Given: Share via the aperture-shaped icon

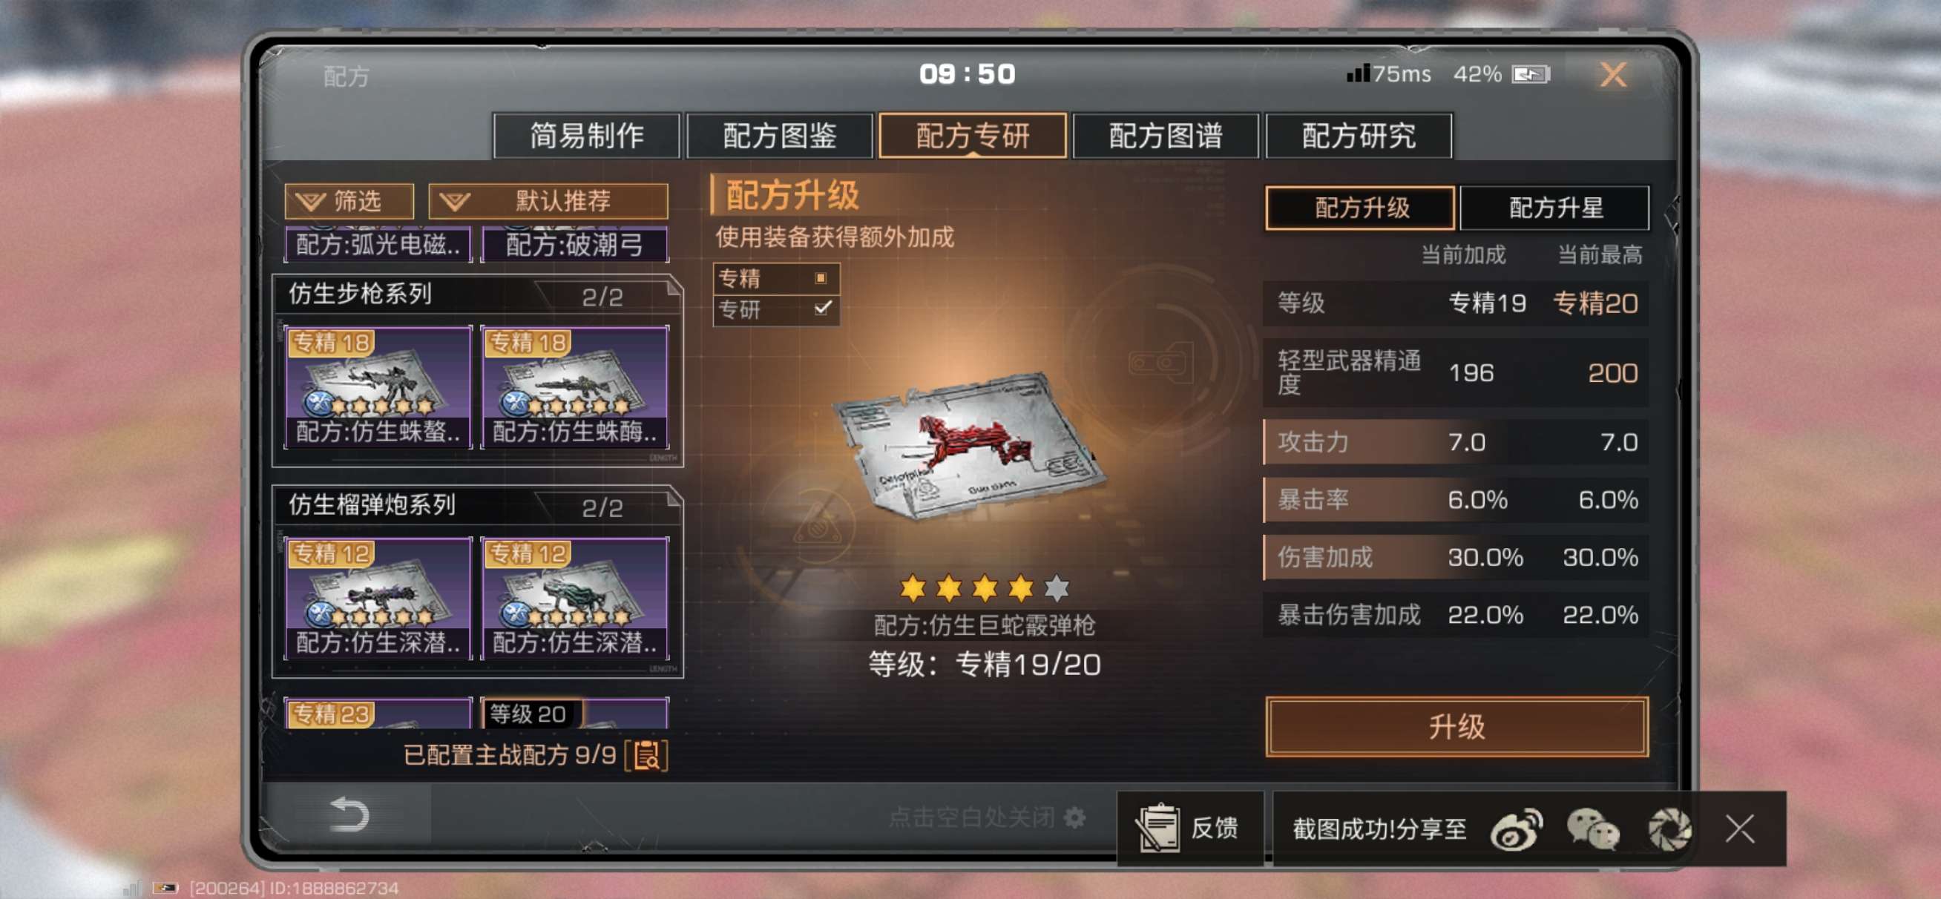Looking at the screenshot, I should tap(1669, 829).
